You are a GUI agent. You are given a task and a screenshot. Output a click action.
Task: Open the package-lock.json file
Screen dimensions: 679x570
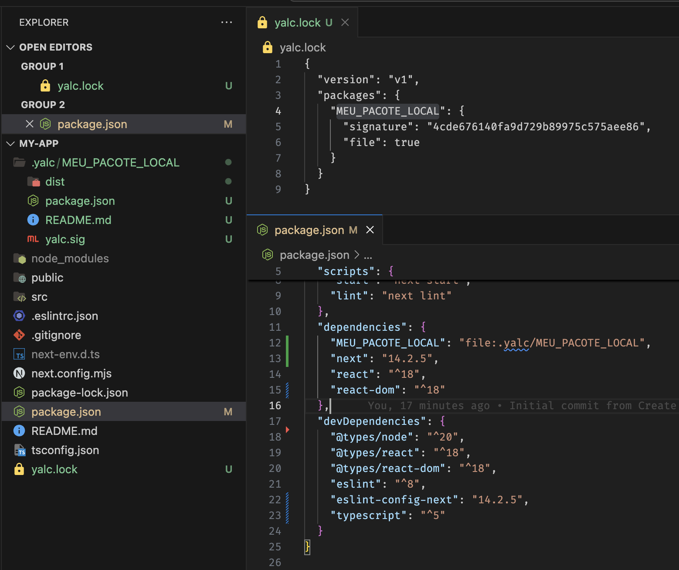(124, 393)
